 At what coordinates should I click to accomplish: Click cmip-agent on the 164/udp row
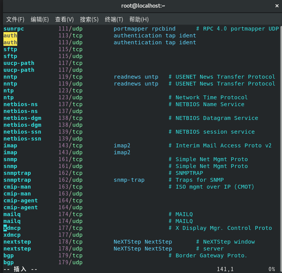[21, 207]
